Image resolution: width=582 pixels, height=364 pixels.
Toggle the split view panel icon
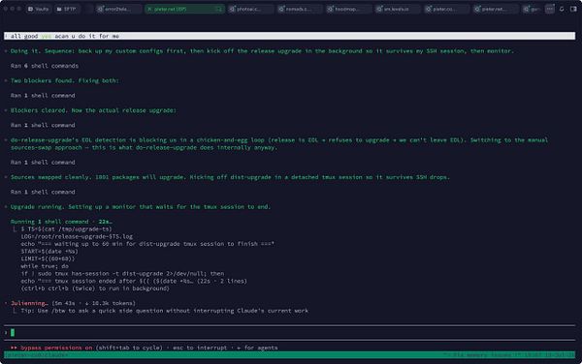(x=573, y=9)
